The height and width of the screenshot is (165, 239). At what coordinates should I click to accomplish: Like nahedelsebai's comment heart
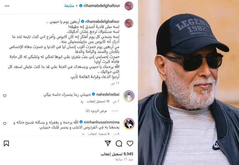(5, 96)
